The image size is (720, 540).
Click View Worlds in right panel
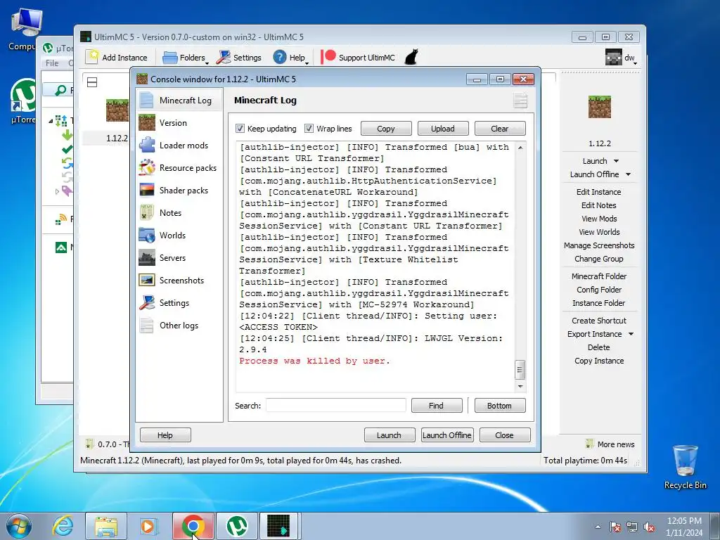click(x=599, y=232)
